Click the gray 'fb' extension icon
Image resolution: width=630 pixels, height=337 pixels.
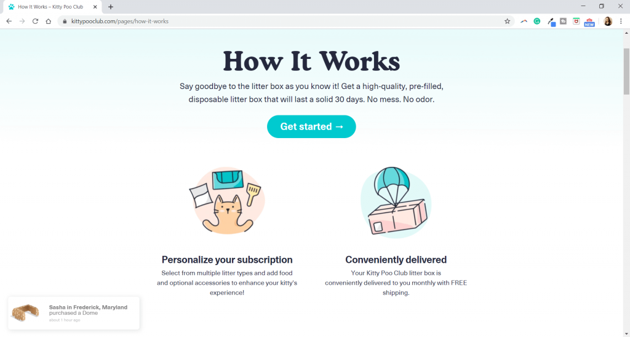[x=563, y=21]
